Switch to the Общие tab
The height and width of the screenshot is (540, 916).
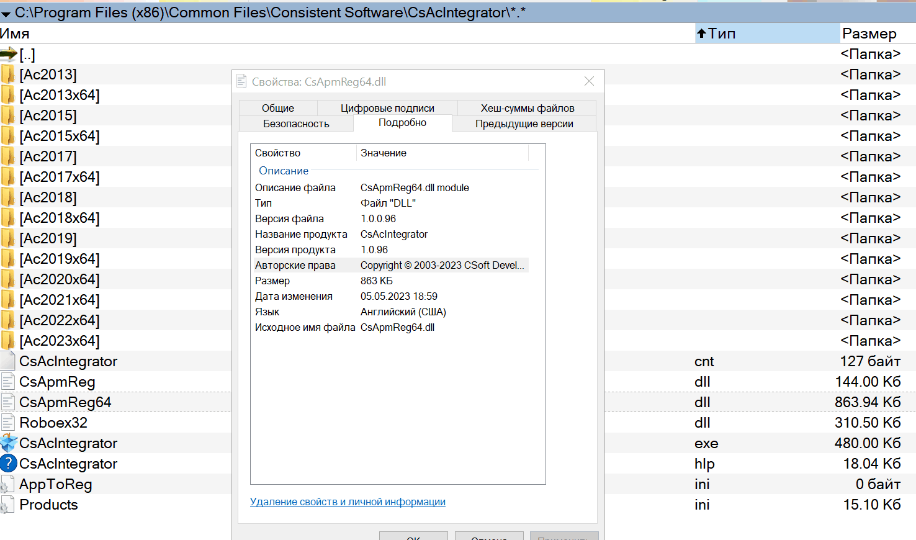coord(277,108)
